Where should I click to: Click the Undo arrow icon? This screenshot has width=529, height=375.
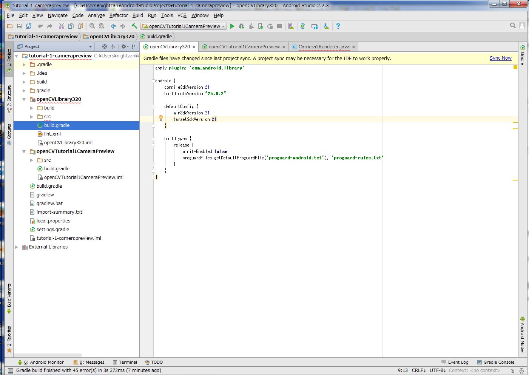(40, 26)
